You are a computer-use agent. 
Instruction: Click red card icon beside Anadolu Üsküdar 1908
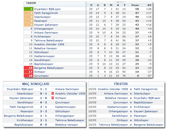point(53,93)
